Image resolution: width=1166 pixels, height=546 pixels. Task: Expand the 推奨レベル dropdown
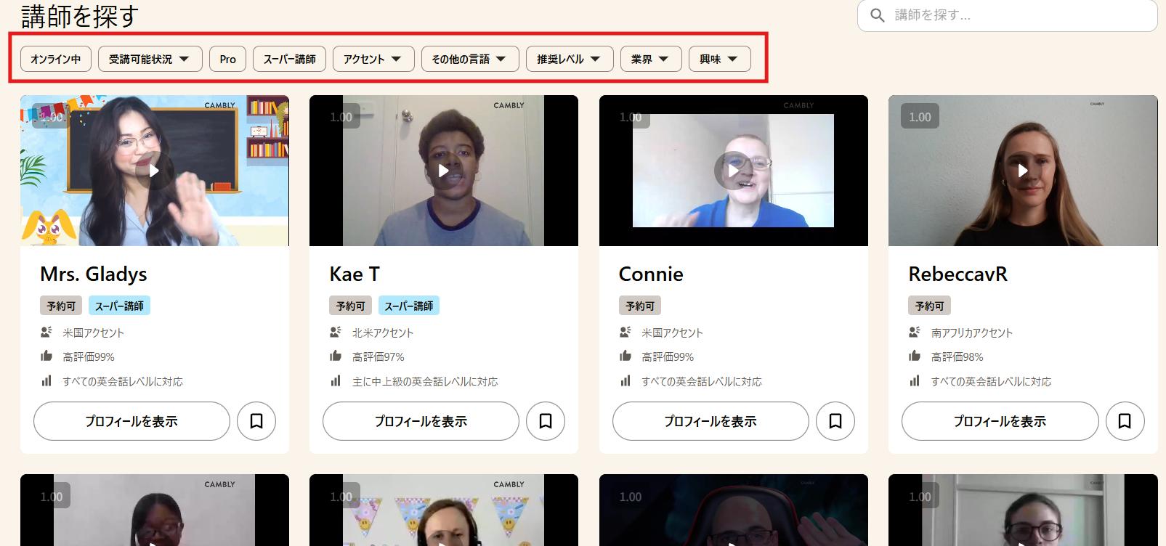569,59
